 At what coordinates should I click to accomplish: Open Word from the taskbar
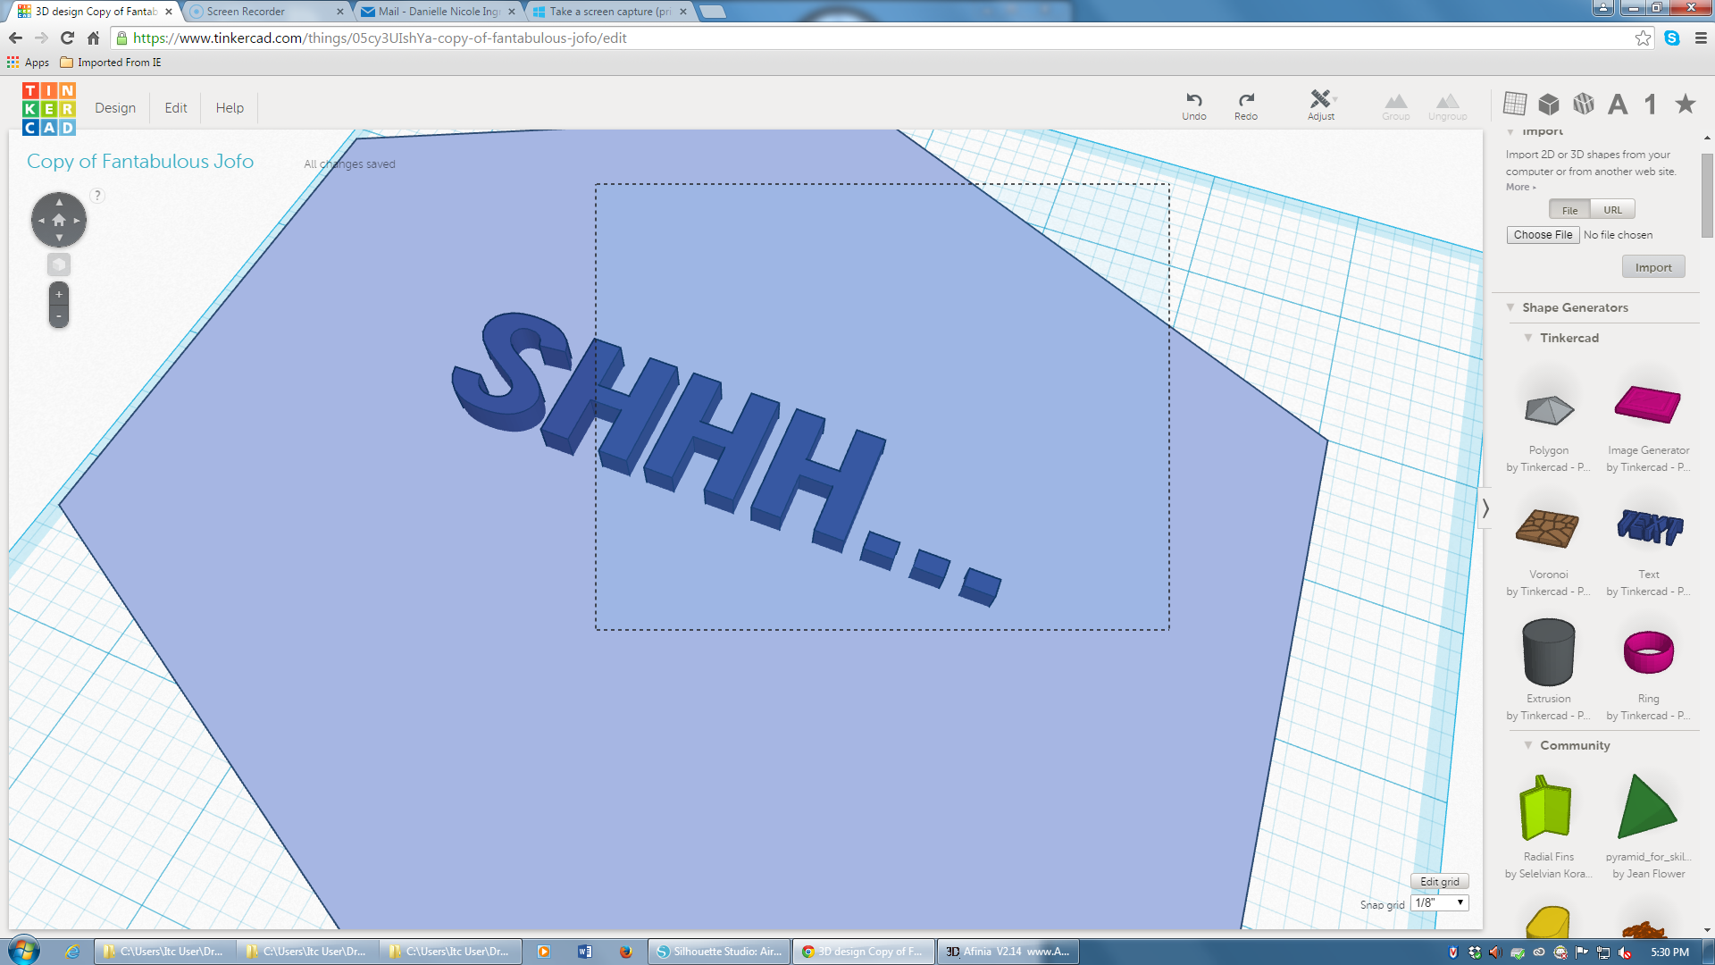point(585,952)
